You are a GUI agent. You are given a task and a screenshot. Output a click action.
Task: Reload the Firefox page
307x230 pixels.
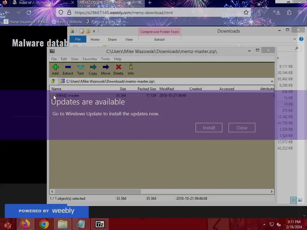click(x=29, y=13)
